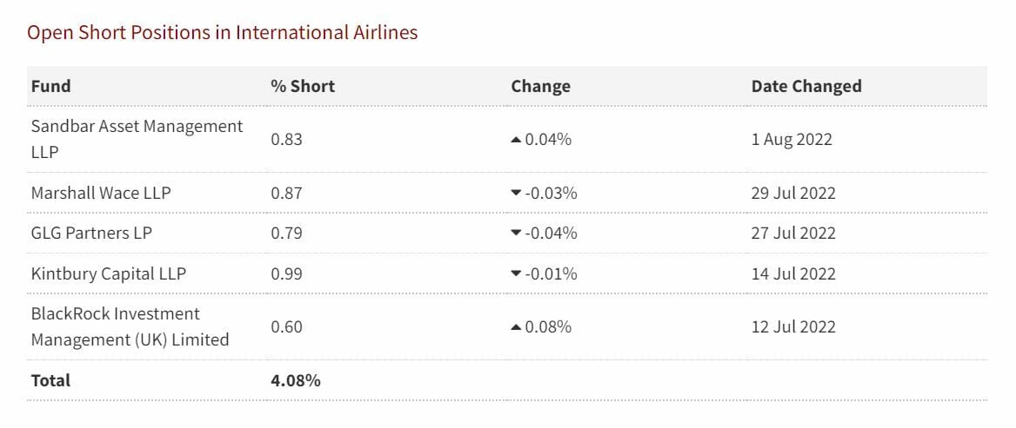Screen dimensions: 1016x428
Task: Click the 1 Aug 2022 date cell
Action: [792, 139]
